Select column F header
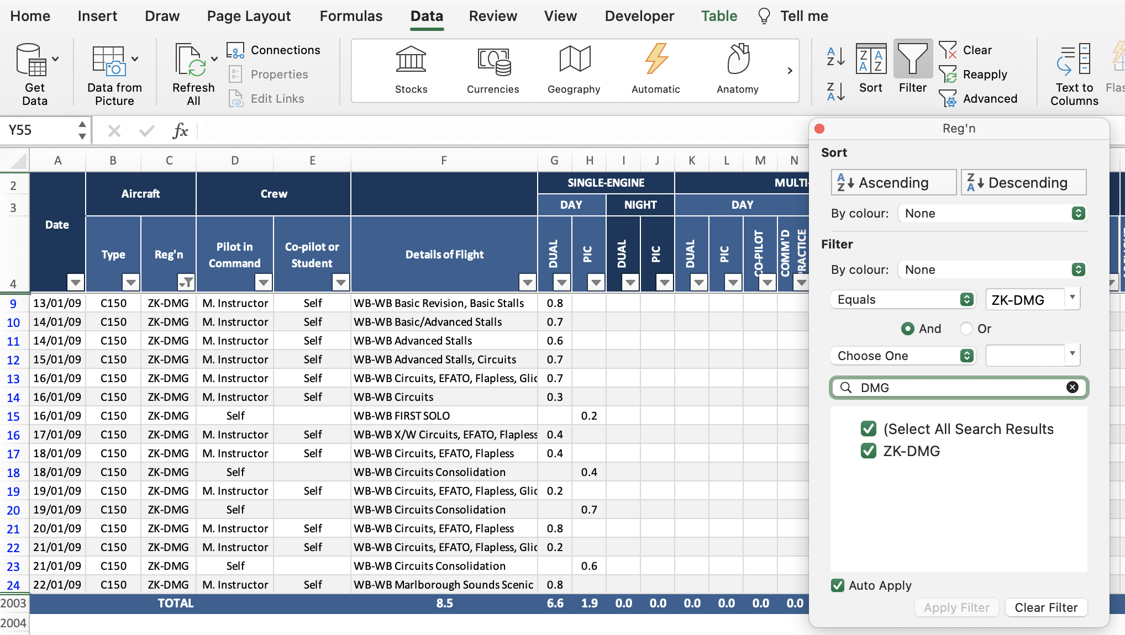This screenshot has height=635, width=1125. (444, 161)
